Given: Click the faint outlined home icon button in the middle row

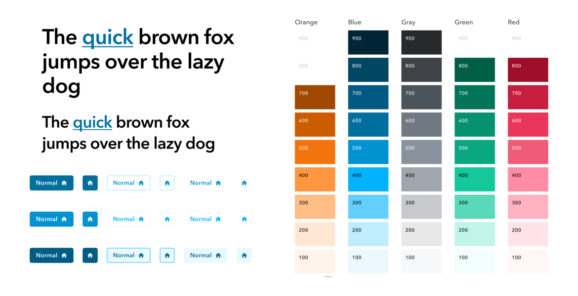Looking at the screenshot, I should (167, 219).
